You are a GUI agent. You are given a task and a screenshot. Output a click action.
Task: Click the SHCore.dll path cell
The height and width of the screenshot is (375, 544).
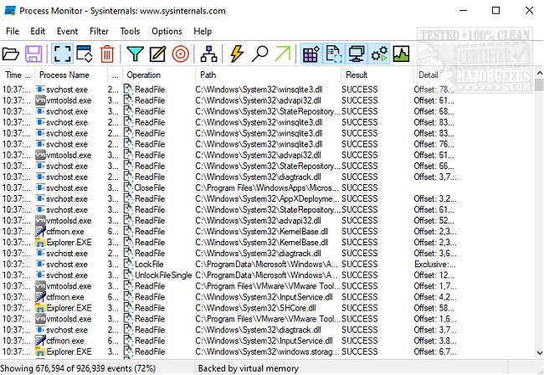click(256, 308)
